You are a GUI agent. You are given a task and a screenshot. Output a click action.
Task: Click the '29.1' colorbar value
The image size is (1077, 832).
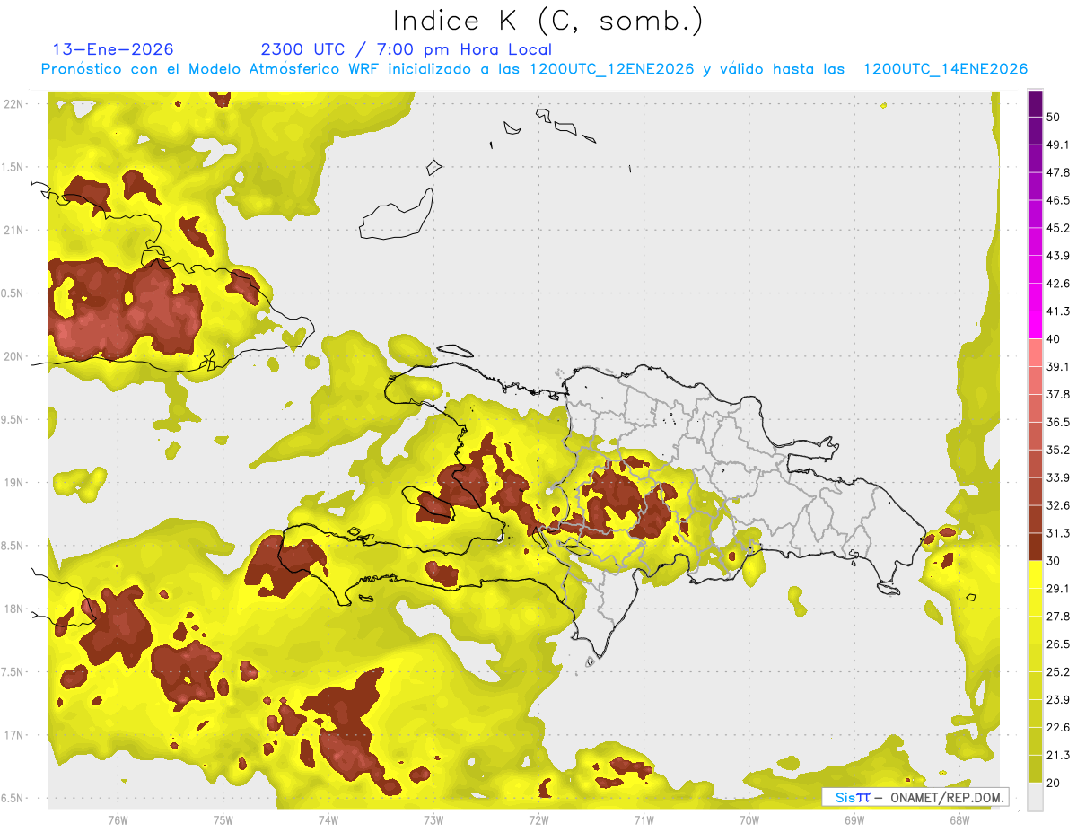click(1058, 589)
